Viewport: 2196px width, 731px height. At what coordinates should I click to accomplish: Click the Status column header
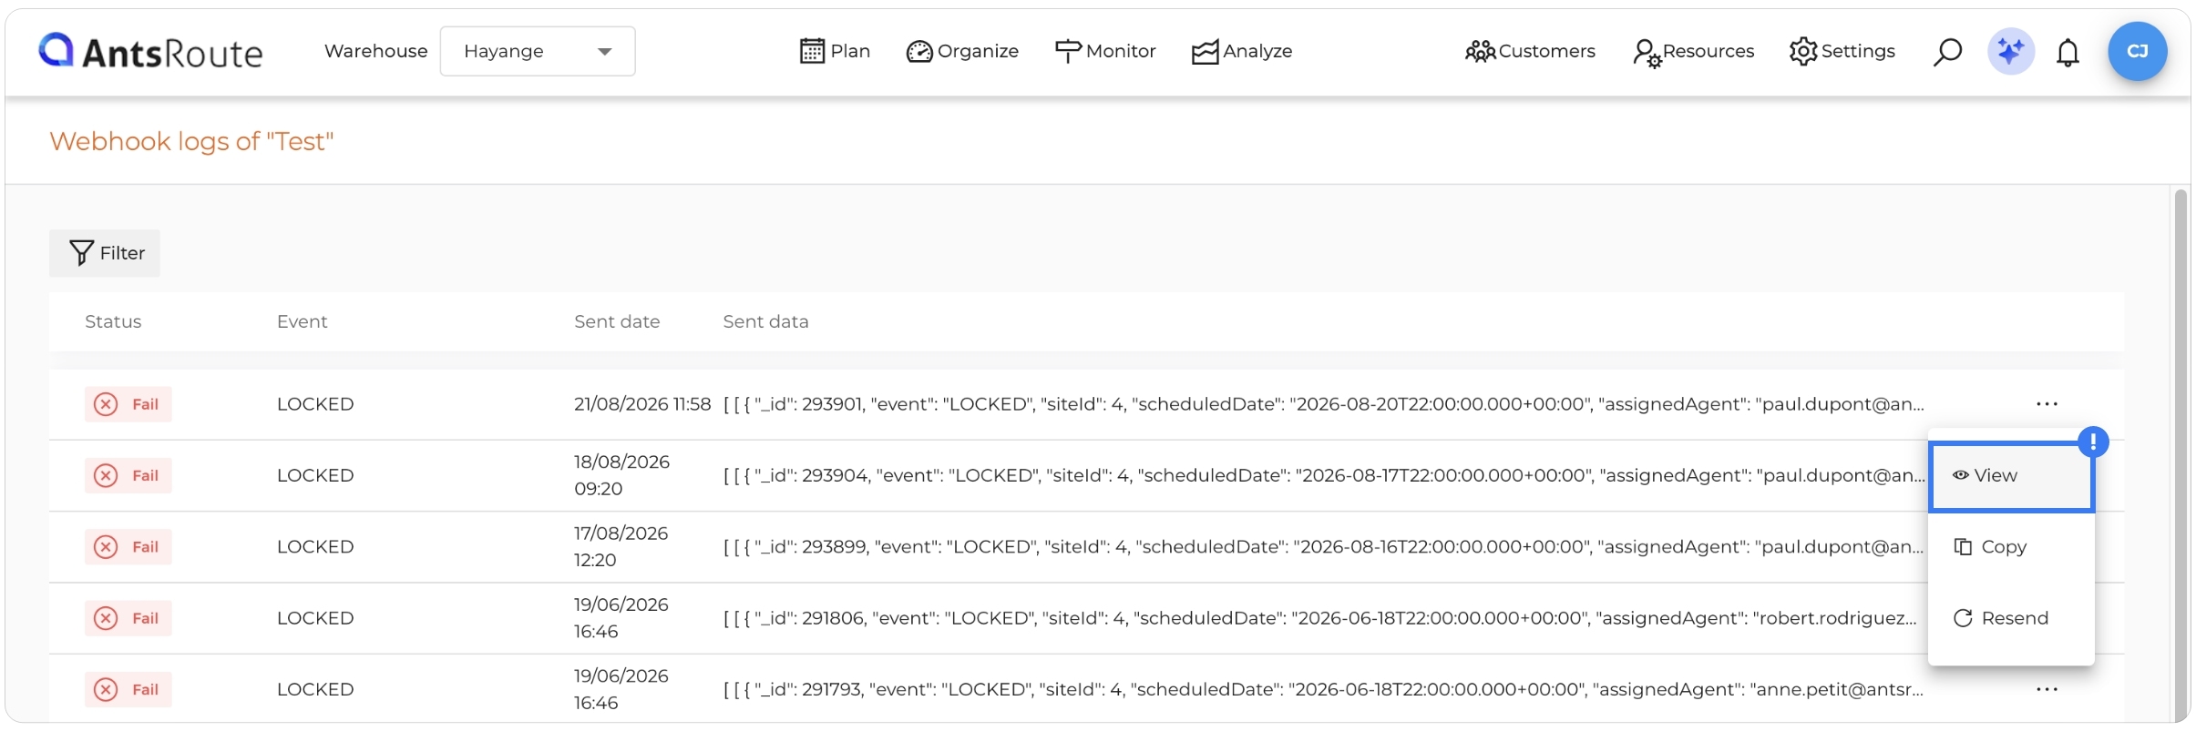tap(113, 321)
